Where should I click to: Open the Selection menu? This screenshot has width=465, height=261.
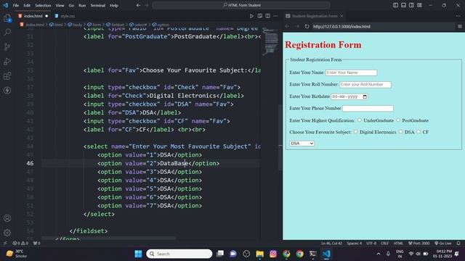point(43,5)
